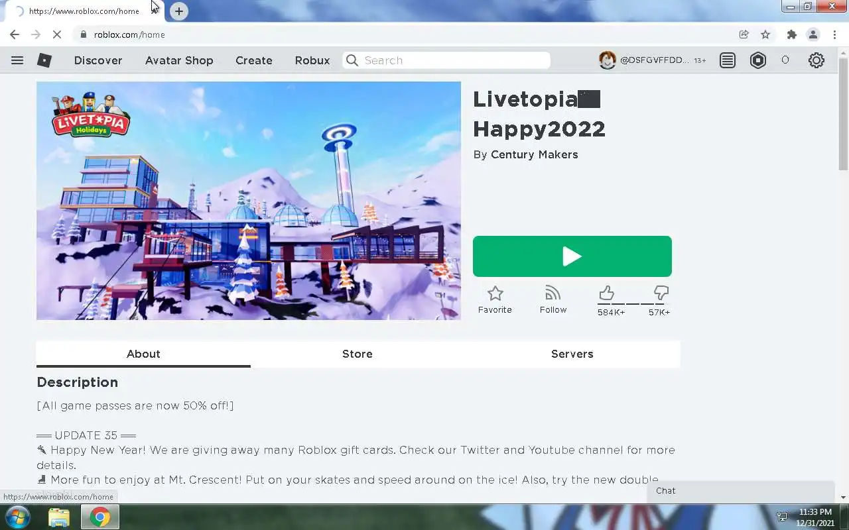Click the '584K+' likes count
This screenshot has width=849, height=530.
click(x=611, y=312)
